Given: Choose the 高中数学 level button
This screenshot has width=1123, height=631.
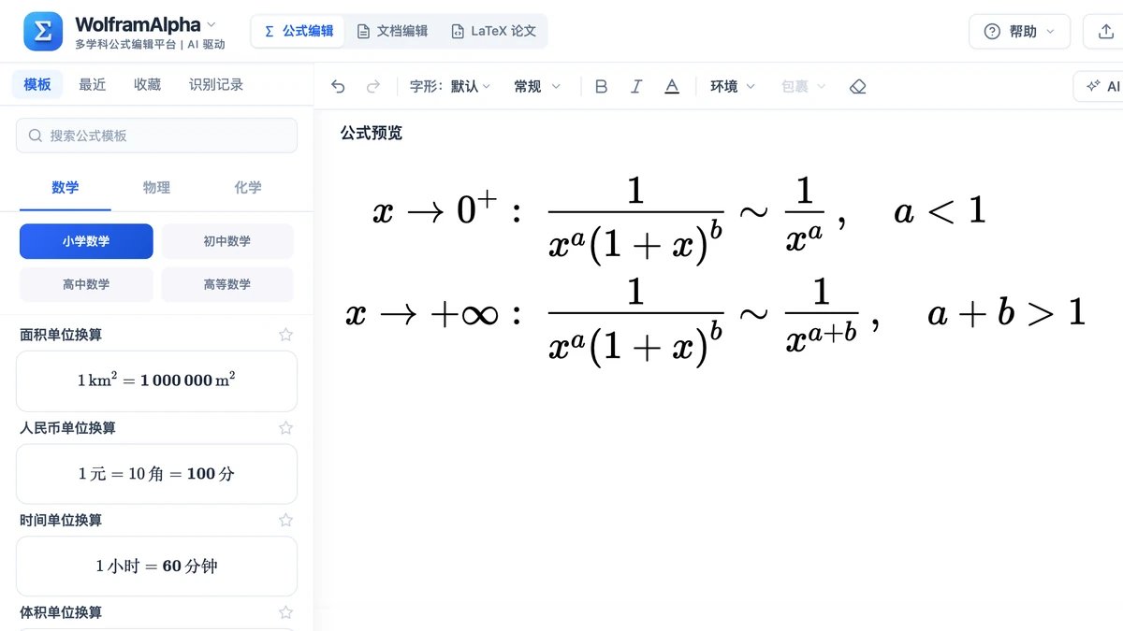Looking at the screenshot, I should [86, 284].
